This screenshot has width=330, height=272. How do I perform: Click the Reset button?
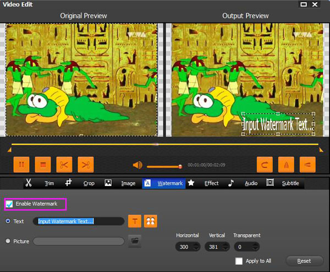click(304, 261)
